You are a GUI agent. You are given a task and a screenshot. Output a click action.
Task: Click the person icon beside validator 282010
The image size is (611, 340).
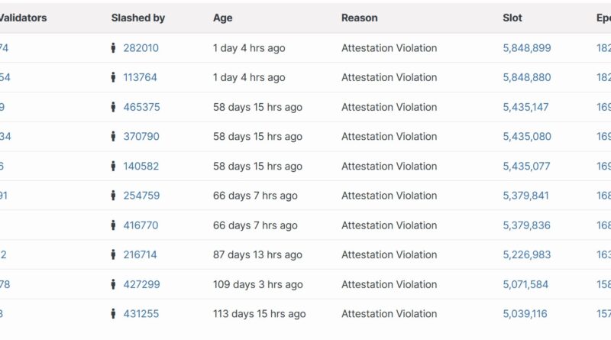(x=114, y=48)
